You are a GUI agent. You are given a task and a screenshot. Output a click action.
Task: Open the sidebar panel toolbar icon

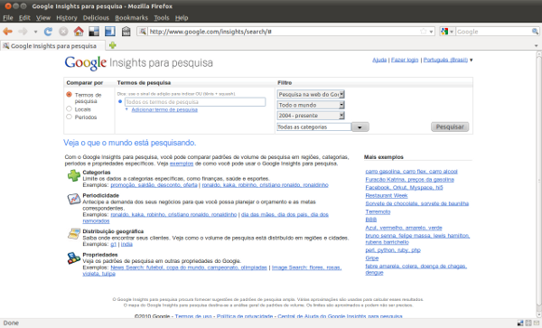[110, 32]
